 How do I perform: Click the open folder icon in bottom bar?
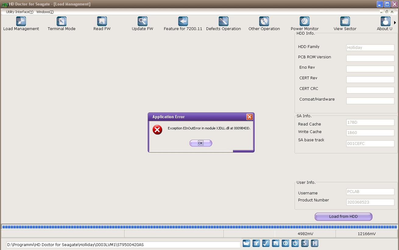coord(246,243)
